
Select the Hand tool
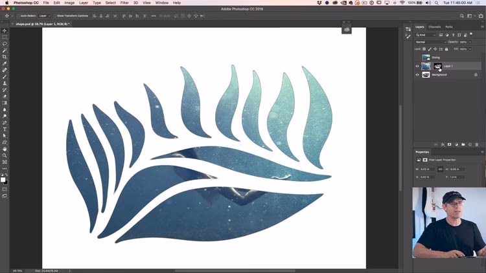pyautogui.click(x=5, y=149)
